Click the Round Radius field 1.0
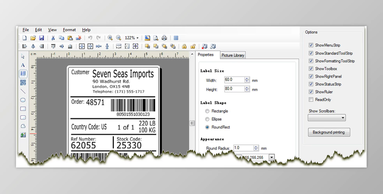383x194 pixels. (x=244, y=148)
